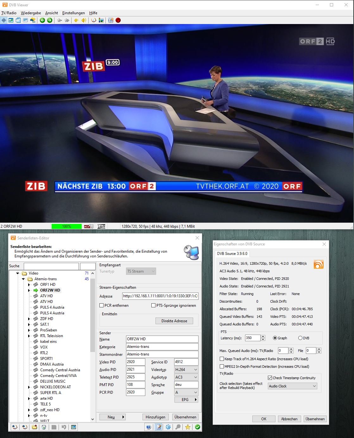Select the DVB Source 3.9.6.0 tab
Viewport: 354px width, 438px height.
click(x=232, y=254)
